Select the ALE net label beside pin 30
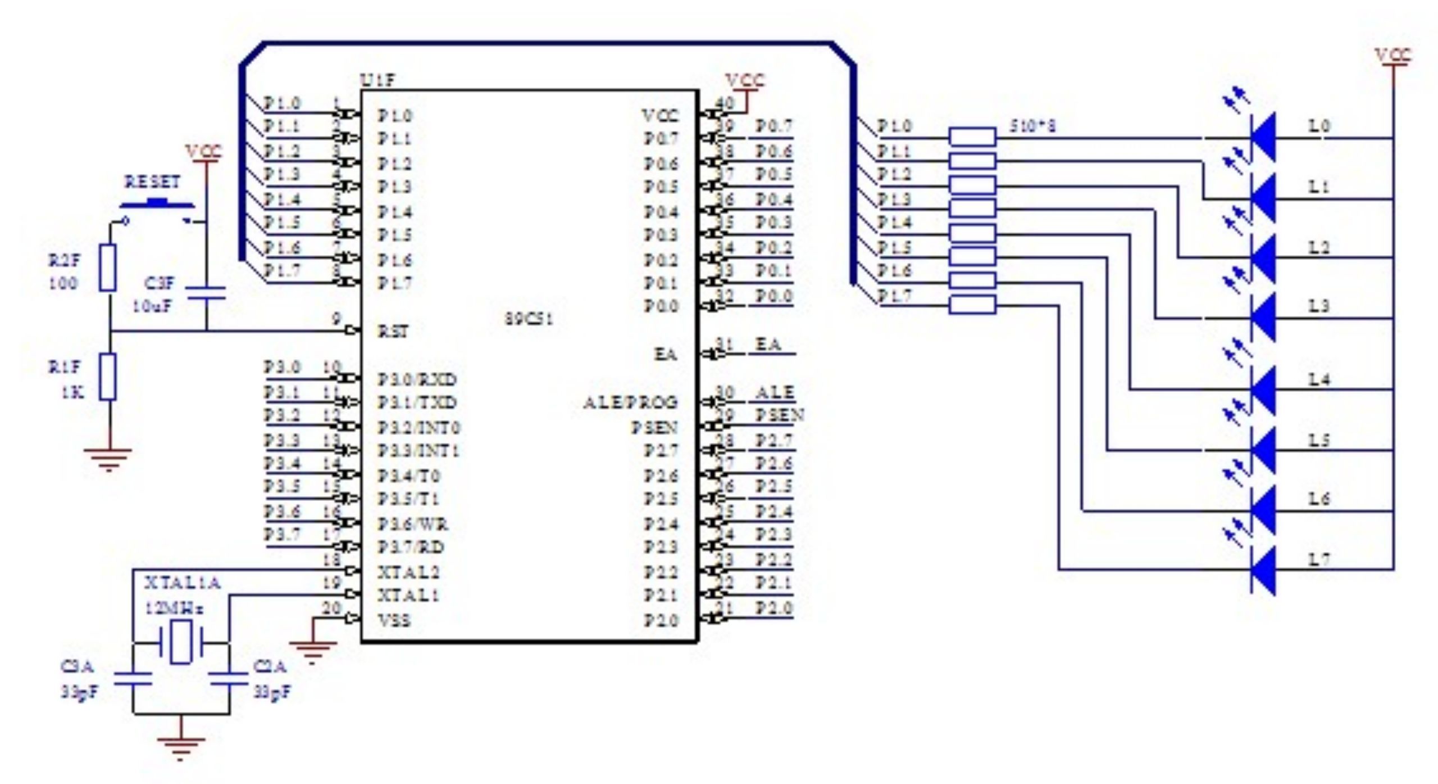Screen dimensions: 1438x784 [776, 392]
